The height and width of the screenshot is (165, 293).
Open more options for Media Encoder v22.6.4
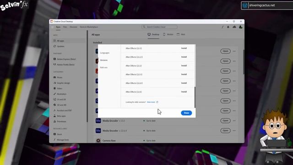point(234,131)
